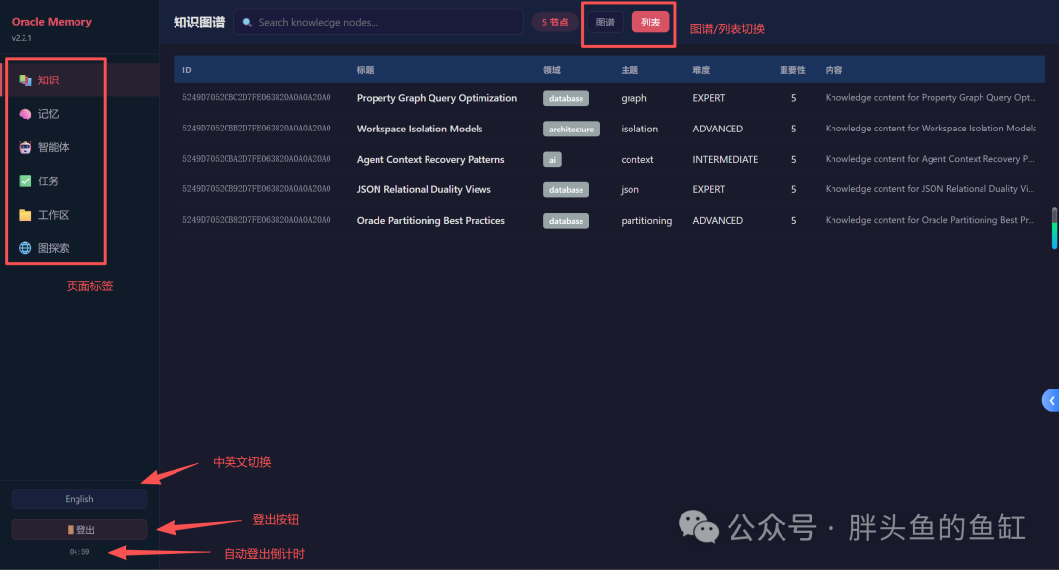
Task: Select Oracle Partitioning Best Practices title
Action: [x=430, y=220]
